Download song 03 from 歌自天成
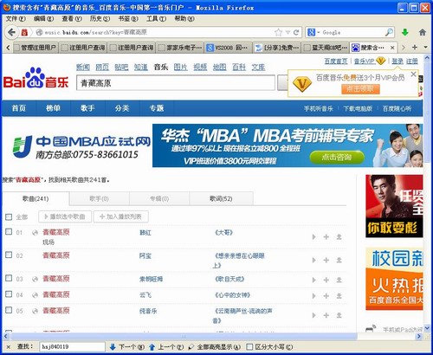Image resolution: width=433 pixels, height=355 pixels. 339,280
